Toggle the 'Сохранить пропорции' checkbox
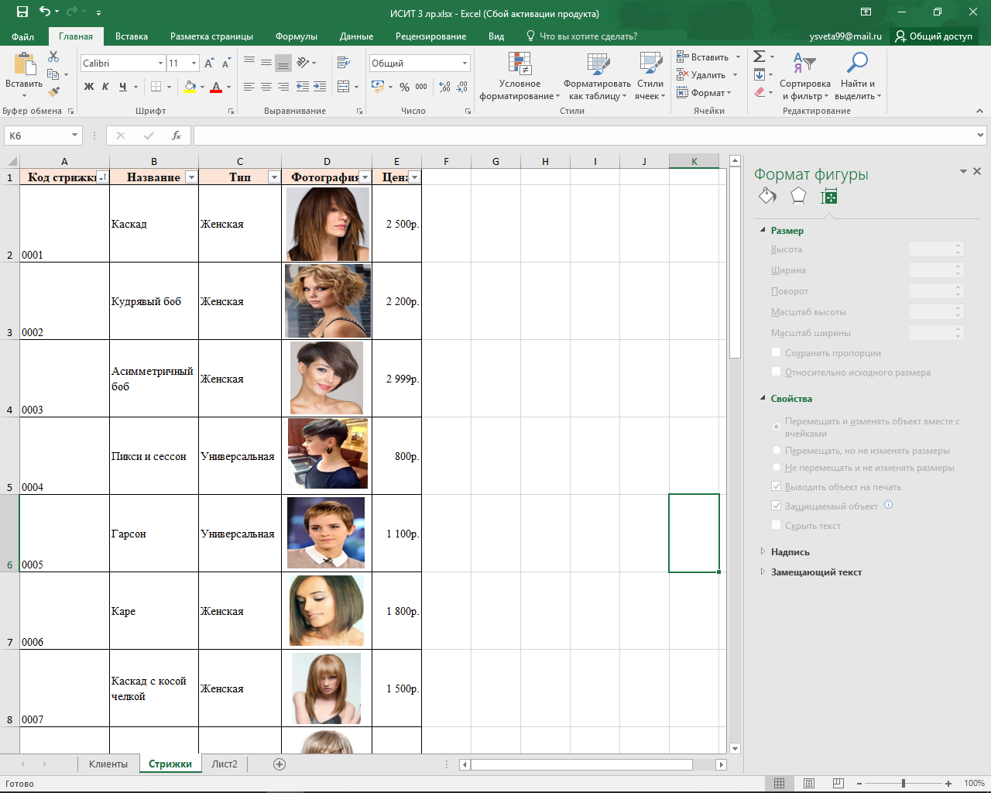Screen dimensions: 991x793 pyautogui.click(x=777, y=352)
